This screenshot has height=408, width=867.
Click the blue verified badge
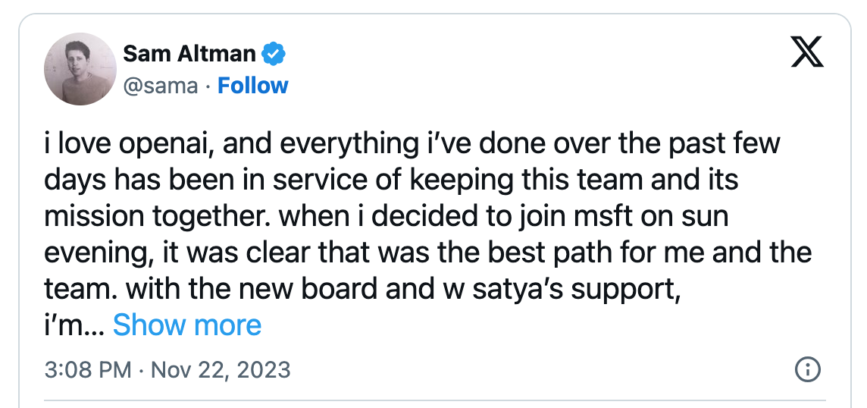[x=274, y=54]
